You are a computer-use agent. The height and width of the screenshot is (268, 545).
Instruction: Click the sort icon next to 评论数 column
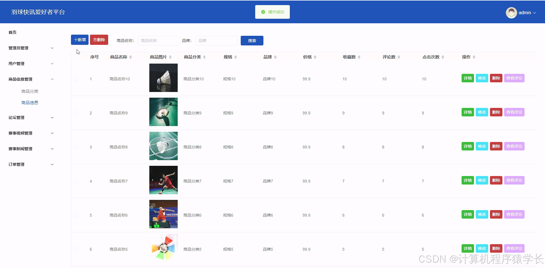pos(399,57)
